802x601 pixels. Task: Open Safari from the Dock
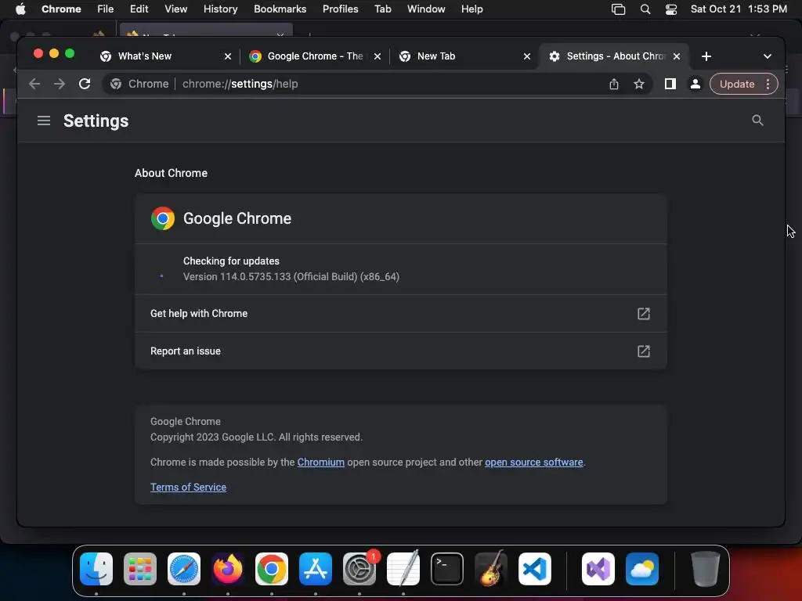(x=184, y=569)
